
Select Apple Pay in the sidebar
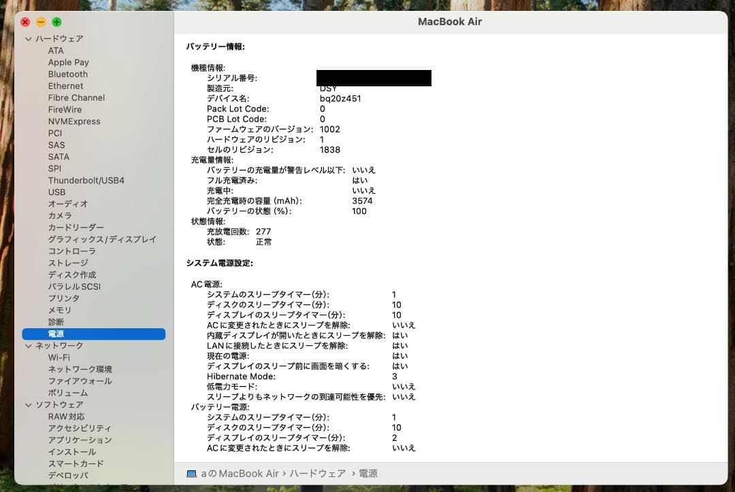pos(69,63)
